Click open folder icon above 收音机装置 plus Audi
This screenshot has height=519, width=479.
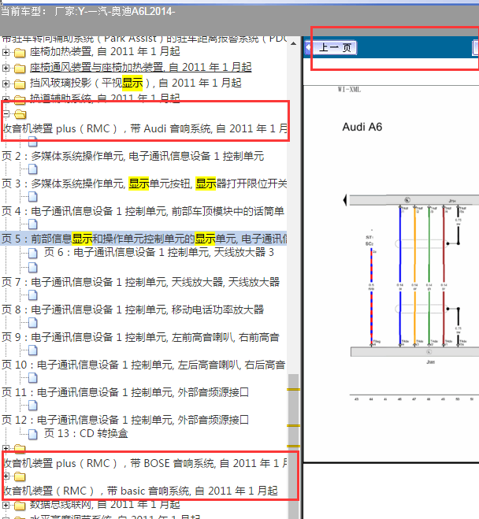(20, 114)
